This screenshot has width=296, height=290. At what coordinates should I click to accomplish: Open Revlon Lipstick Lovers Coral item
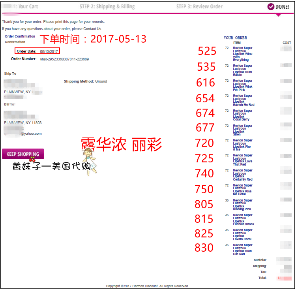[243, 234]
